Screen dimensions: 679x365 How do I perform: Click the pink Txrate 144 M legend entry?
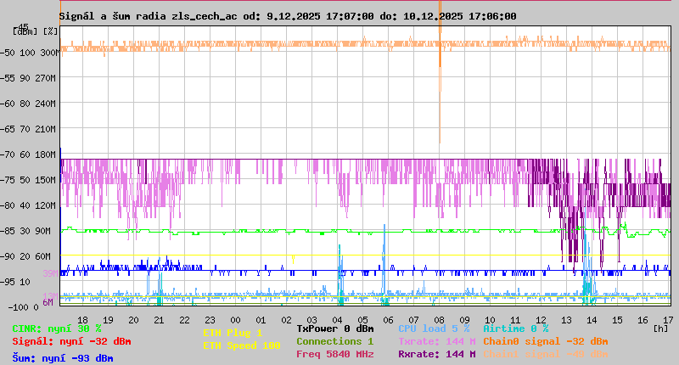click(436, 341)
